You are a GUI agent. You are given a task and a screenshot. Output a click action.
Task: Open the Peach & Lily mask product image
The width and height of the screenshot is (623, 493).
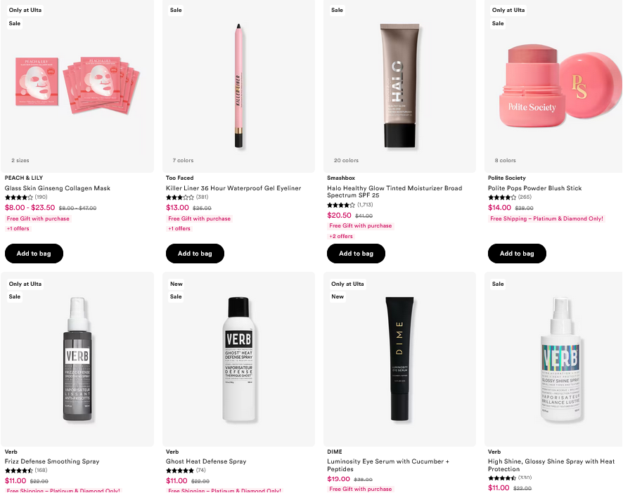[77, 86]
